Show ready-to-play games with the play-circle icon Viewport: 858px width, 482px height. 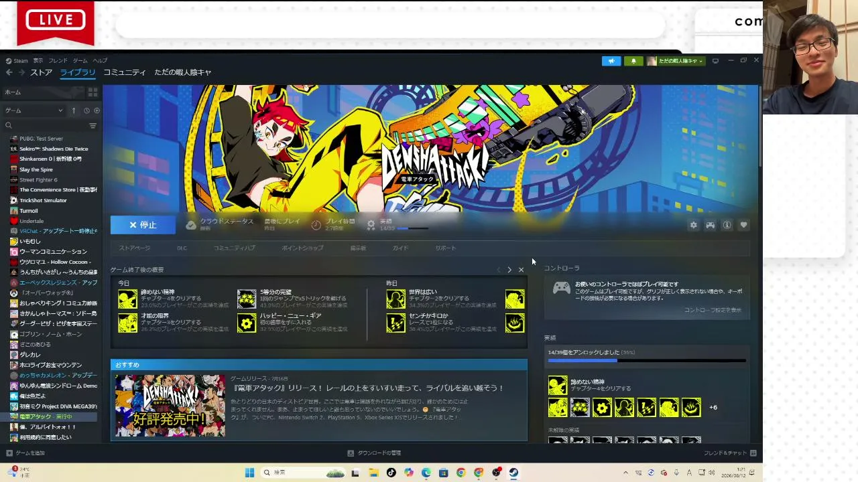pyautogui.click(x=97, y=110)
